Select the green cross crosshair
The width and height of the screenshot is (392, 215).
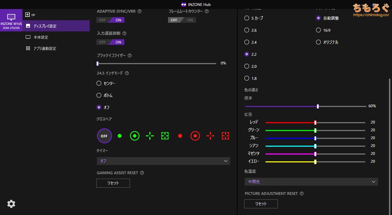click(x=150, y=136)
